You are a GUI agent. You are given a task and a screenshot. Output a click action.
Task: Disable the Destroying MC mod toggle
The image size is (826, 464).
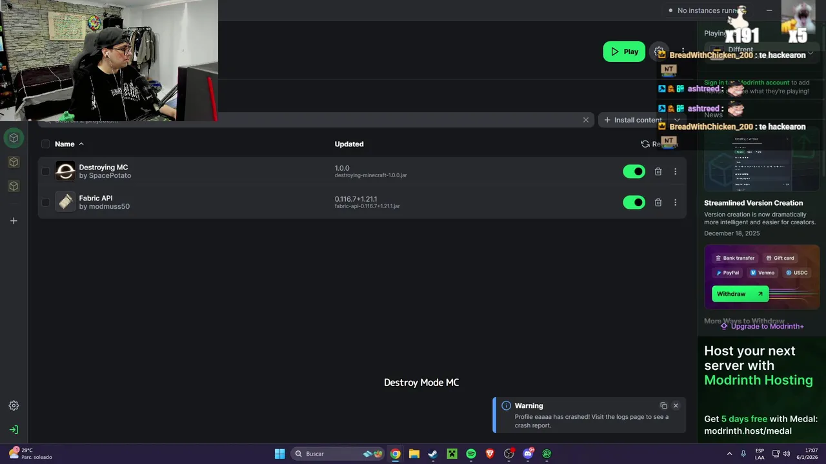point(634,171)
